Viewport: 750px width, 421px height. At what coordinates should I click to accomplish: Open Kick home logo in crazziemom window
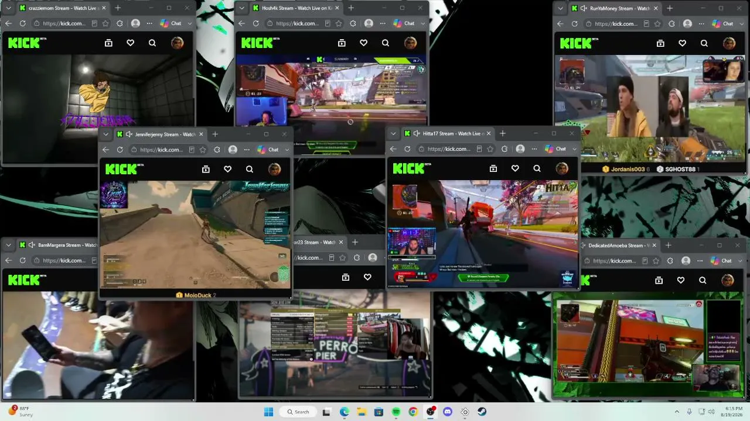click(x=24, y=43)
